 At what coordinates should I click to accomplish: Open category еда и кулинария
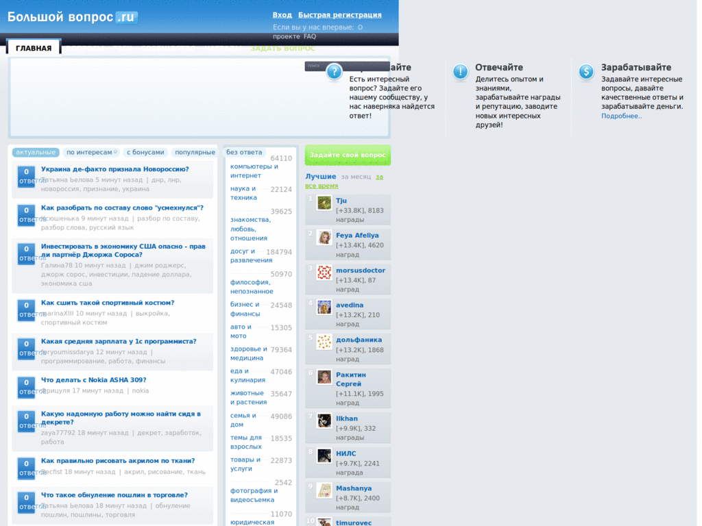coord(247,375)
